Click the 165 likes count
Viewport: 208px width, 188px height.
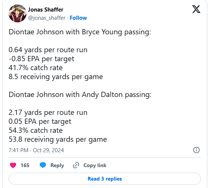pos(25,165)
